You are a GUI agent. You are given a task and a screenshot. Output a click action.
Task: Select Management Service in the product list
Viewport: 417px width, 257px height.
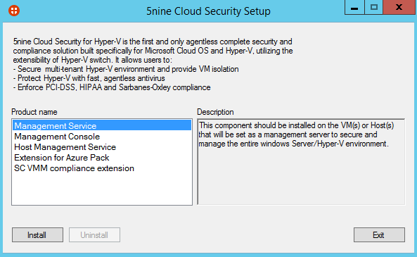click(x=102, y=126)
